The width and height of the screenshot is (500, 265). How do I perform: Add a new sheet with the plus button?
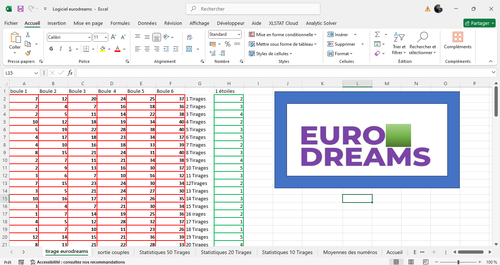[x=434, y=252]
